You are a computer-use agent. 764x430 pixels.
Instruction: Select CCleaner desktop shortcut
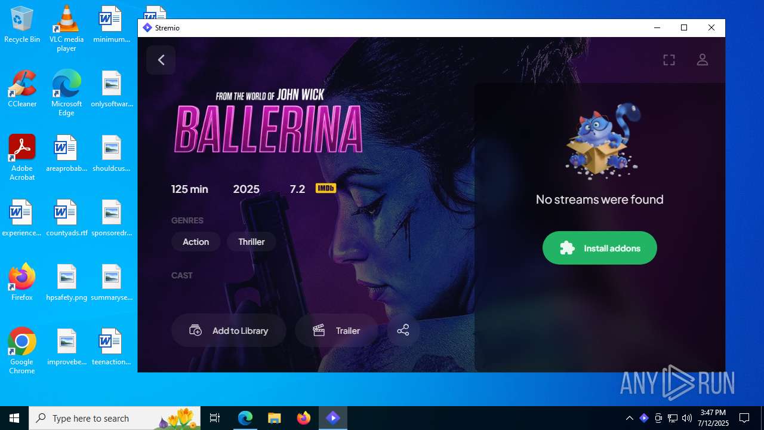point(22,89)
